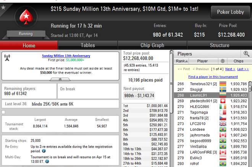The width and height of the screenshot is (252, 167).
Task: Click the Running status banner
Action: [x=26, y=34]
